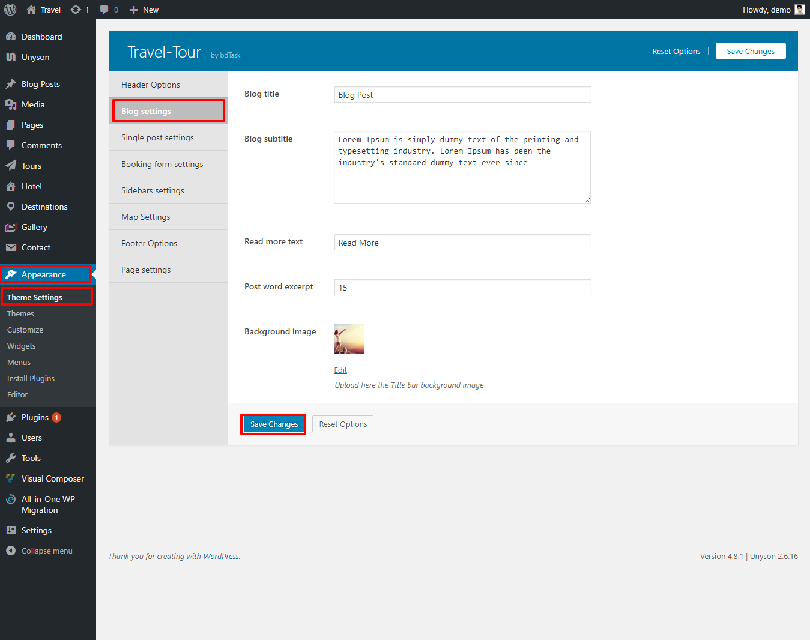
Task: Open Single post settings tab
Action: pyautogui.click(x=169, y=137)
